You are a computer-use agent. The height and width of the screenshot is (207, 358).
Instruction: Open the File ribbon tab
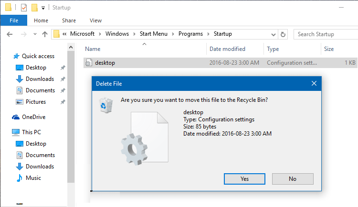click(x=14, y=20)
